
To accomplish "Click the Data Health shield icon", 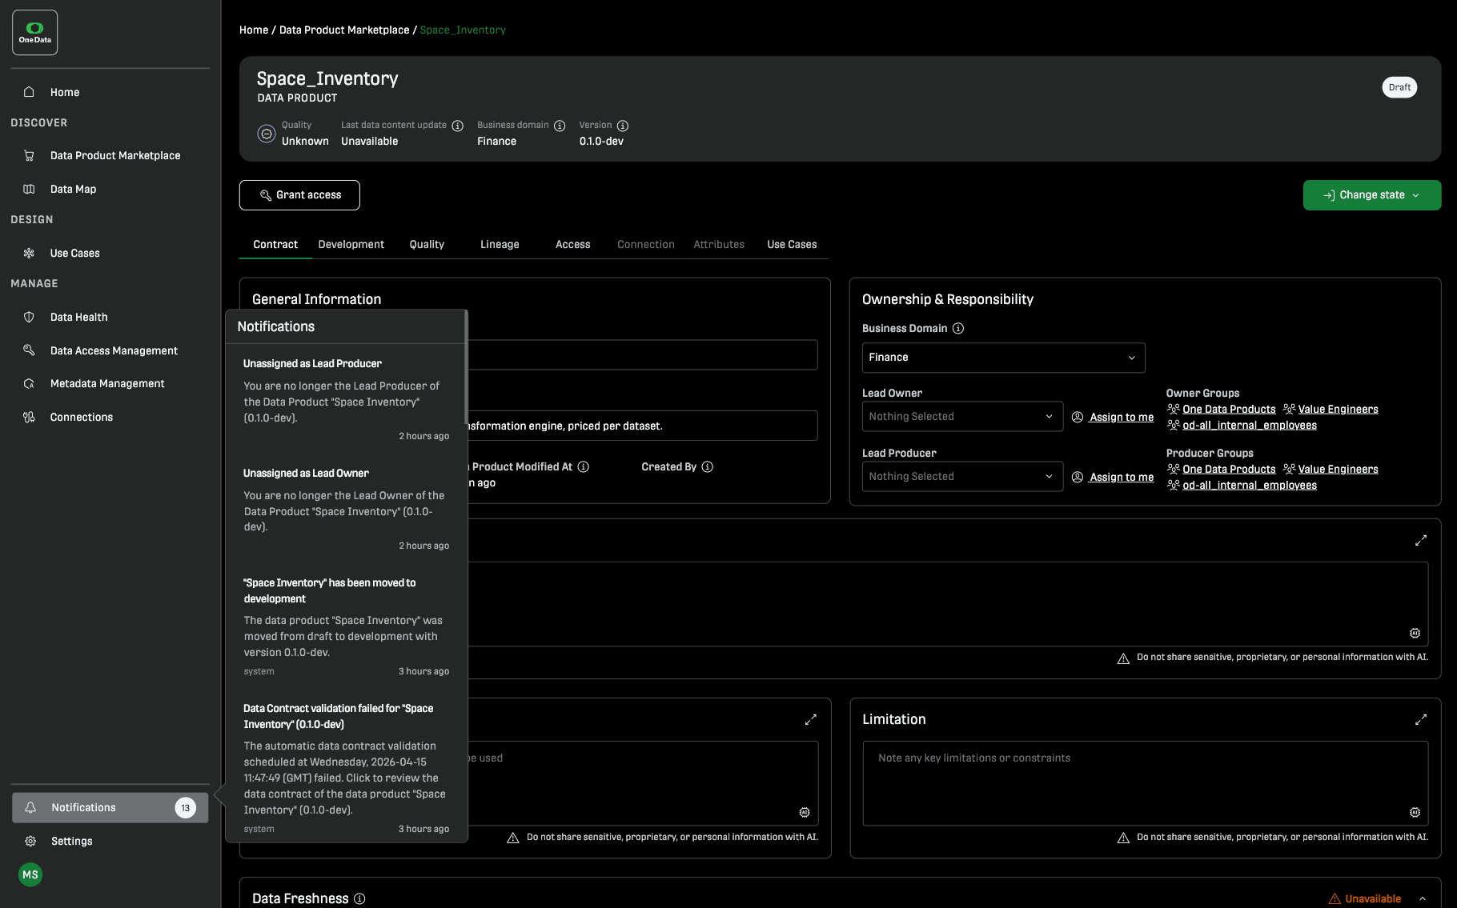I will (x=29, y=318).
